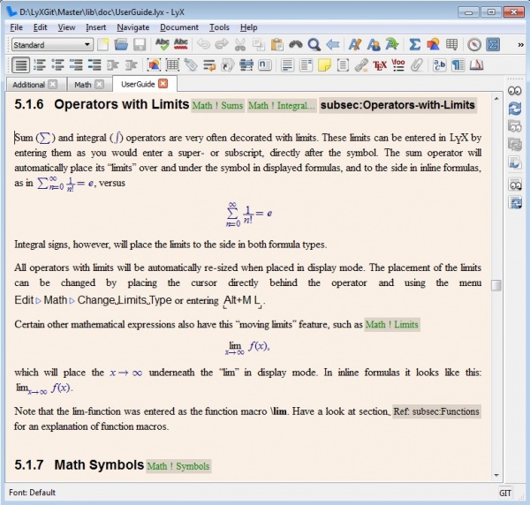Save the document with floppy icon
The height and width of the screenshot is (505, 530).
(140, 44)
